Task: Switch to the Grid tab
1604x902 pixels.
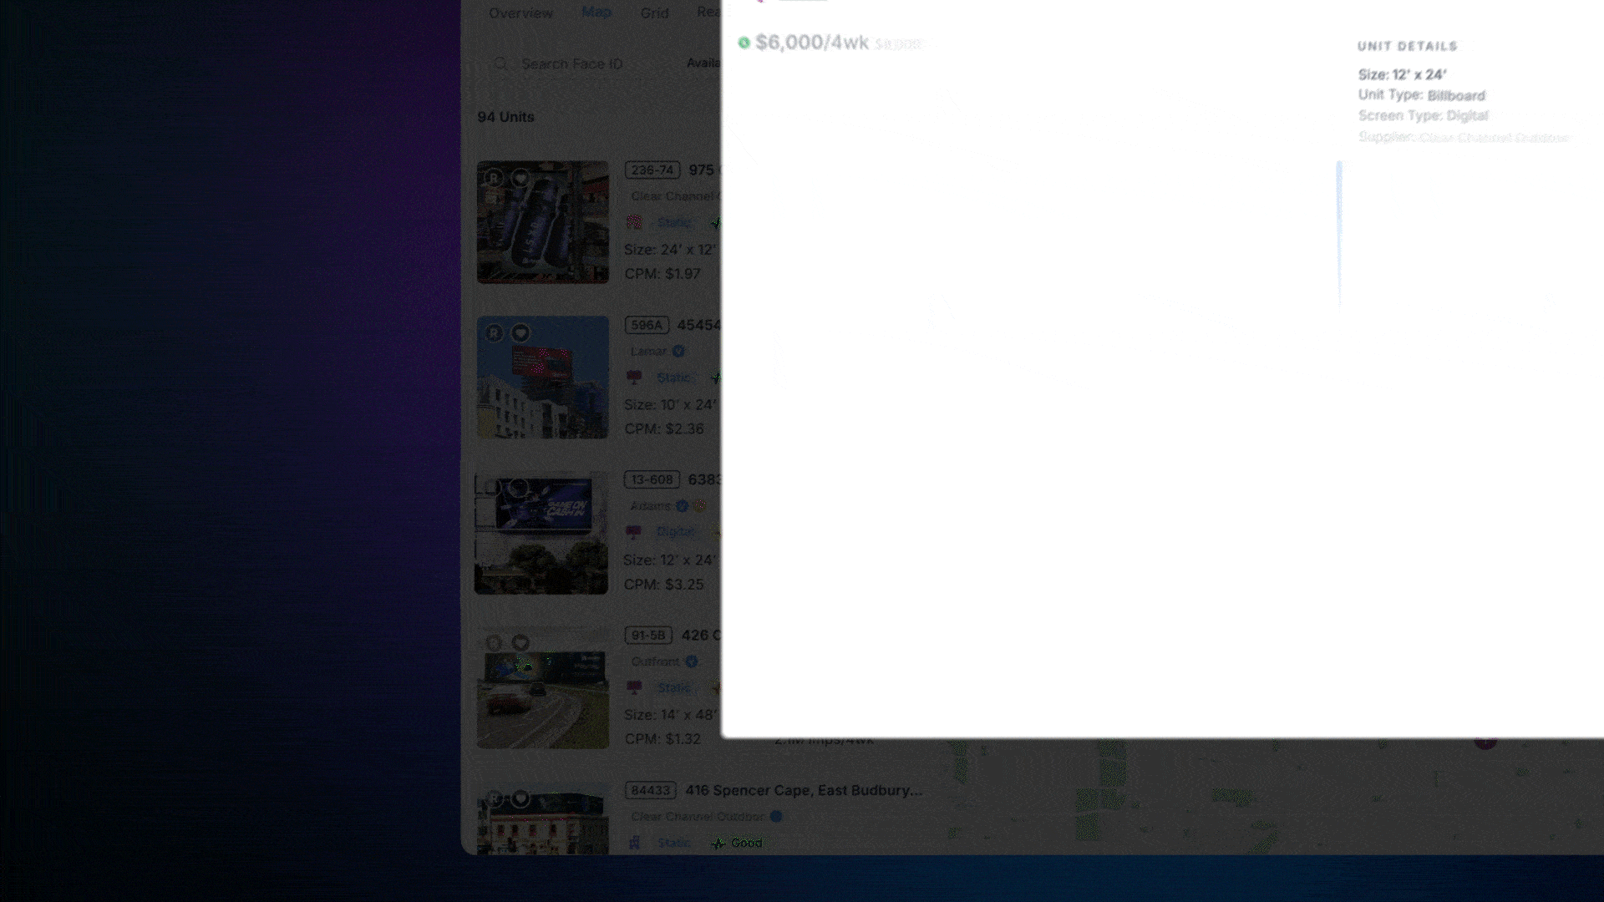Action: [654, 13]
